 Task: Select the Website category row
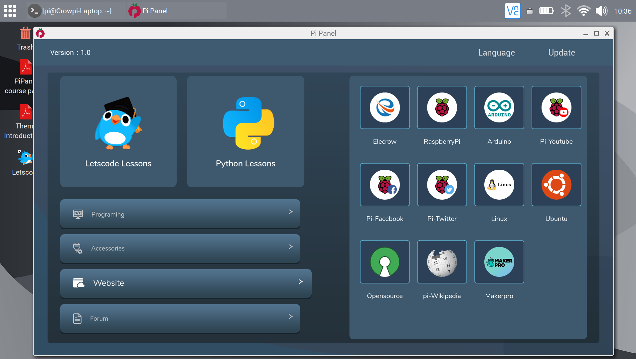point(186,283)
